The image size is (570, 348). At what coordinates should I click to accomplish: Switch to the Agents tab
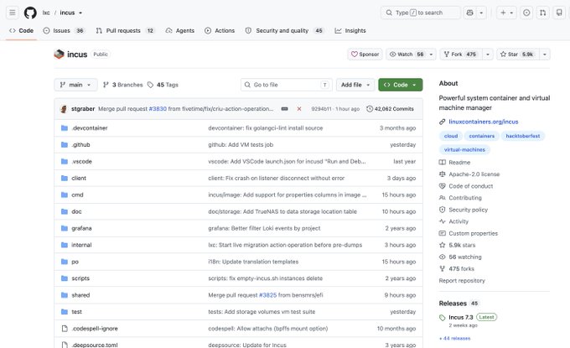pyautogui.click(x=180, y=30)
